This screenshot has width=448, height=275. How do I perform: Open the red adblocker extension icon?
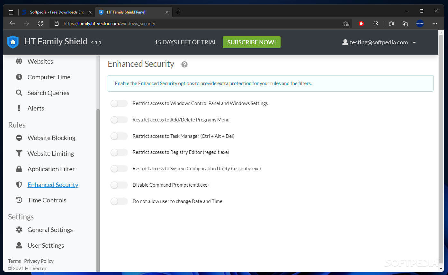tap(361, 23)
